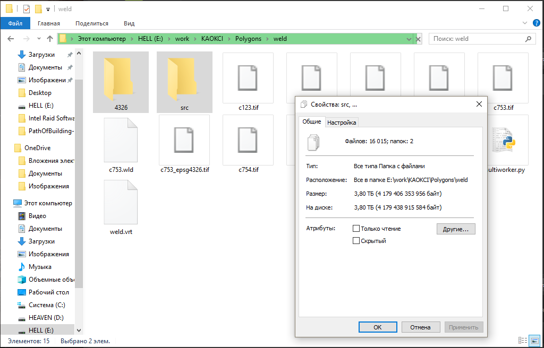The height and width of the screenshot is (348, 544).
Task: Click the Back navigation arrow
Action: pyautogui.click(x=11, y=39)
